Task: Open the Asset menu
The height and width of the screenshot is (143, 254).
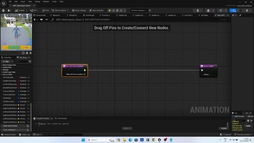Action: pos(23,2)
